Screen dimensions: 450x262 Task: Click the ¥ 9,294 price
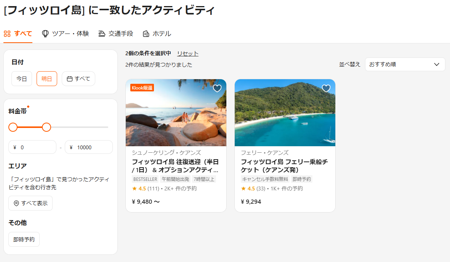[x=251, y=202]
